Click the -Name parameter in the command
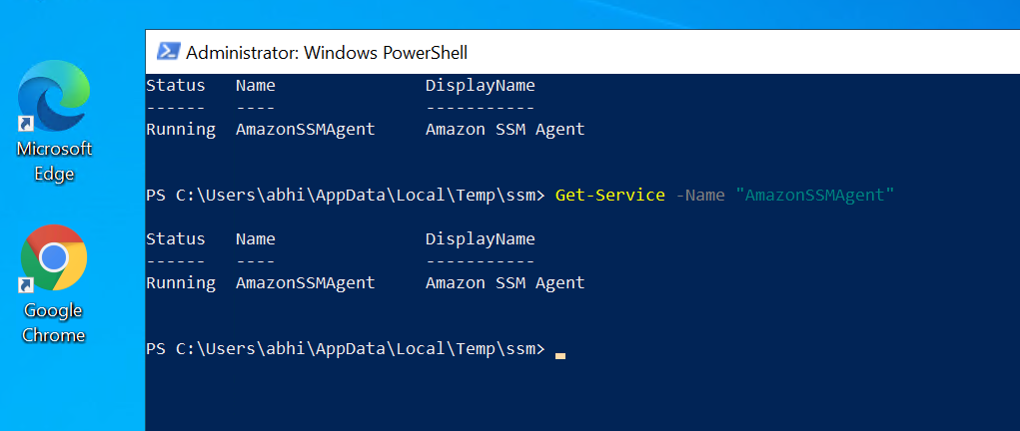Image resolution: width=1020 pixels, height=431 pixels. (700, 195)
